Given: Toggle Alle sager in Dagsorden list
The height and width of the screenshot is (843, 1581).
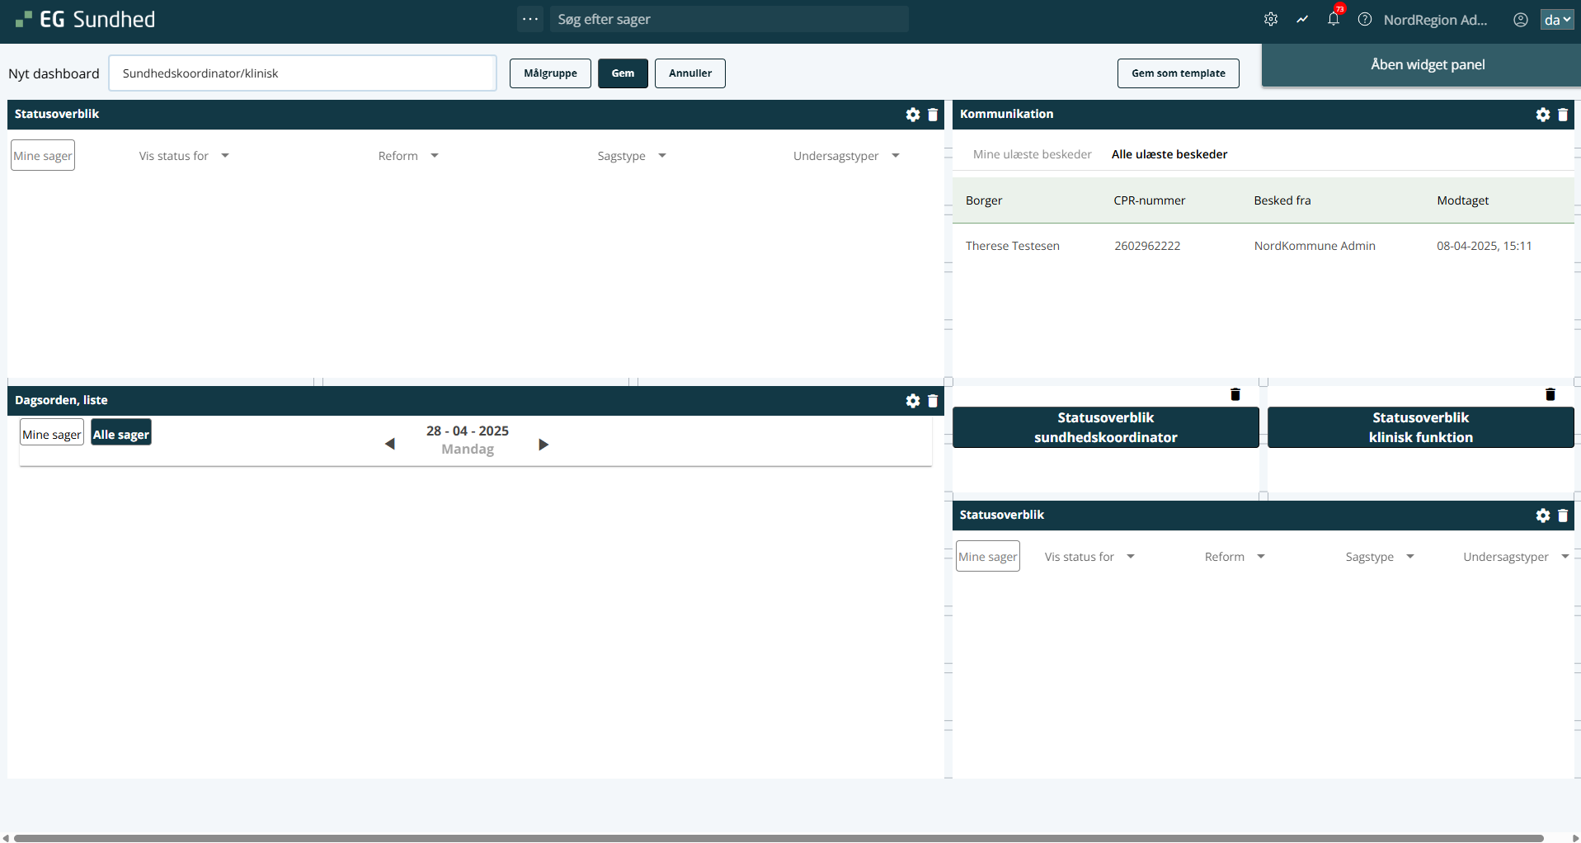Looking at the screenshot, I should tap(121, 434).
